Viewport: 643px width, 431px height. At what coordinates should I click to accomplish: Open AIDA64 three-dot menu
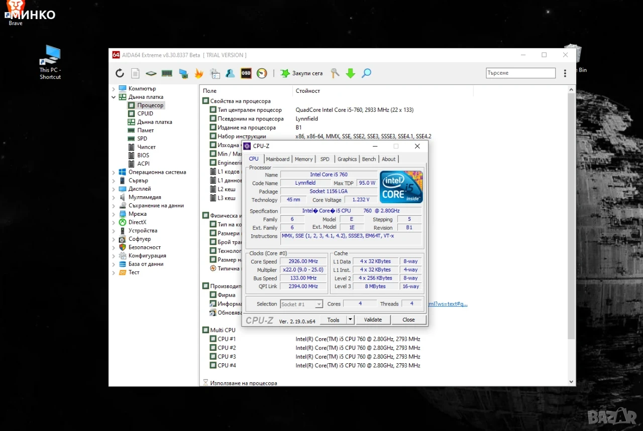(566, 73)
